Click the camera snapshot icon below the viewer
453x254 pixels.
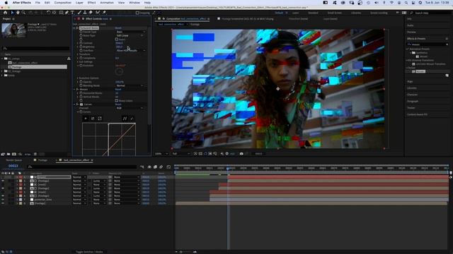[x=241, y=154]
